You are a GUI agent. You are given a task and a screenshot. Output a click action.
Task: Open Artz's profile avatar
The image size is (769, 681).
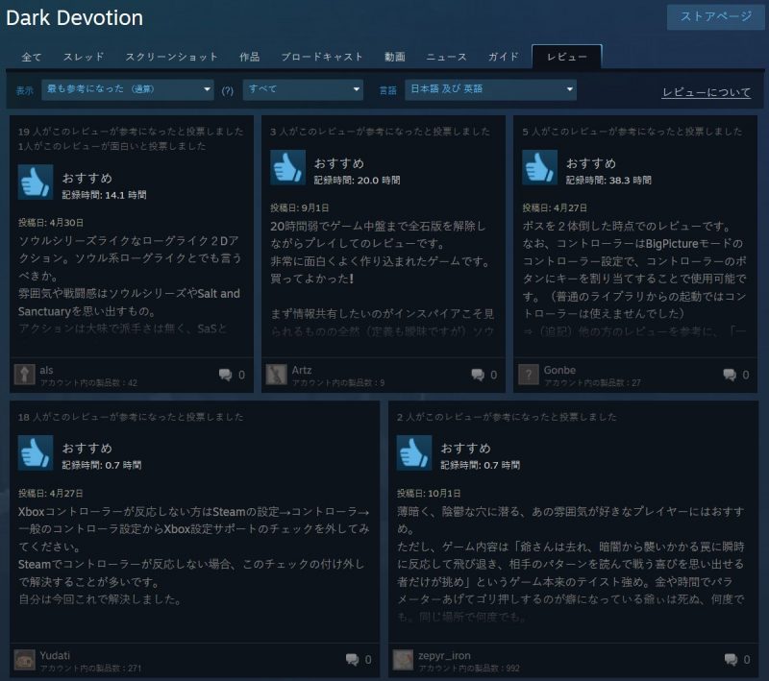(276, 375)
